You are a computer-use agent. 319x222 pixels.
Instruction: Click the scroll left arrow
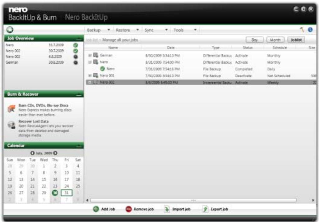pyautogui.click(x=87, y=200)
